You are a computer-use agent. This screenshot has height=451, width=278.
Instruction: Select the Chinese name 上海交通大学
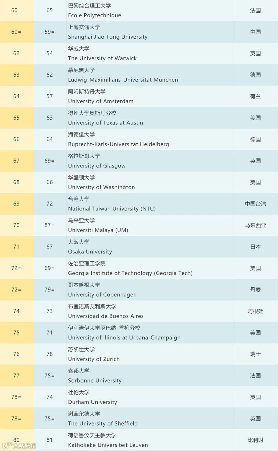point(84,27)
